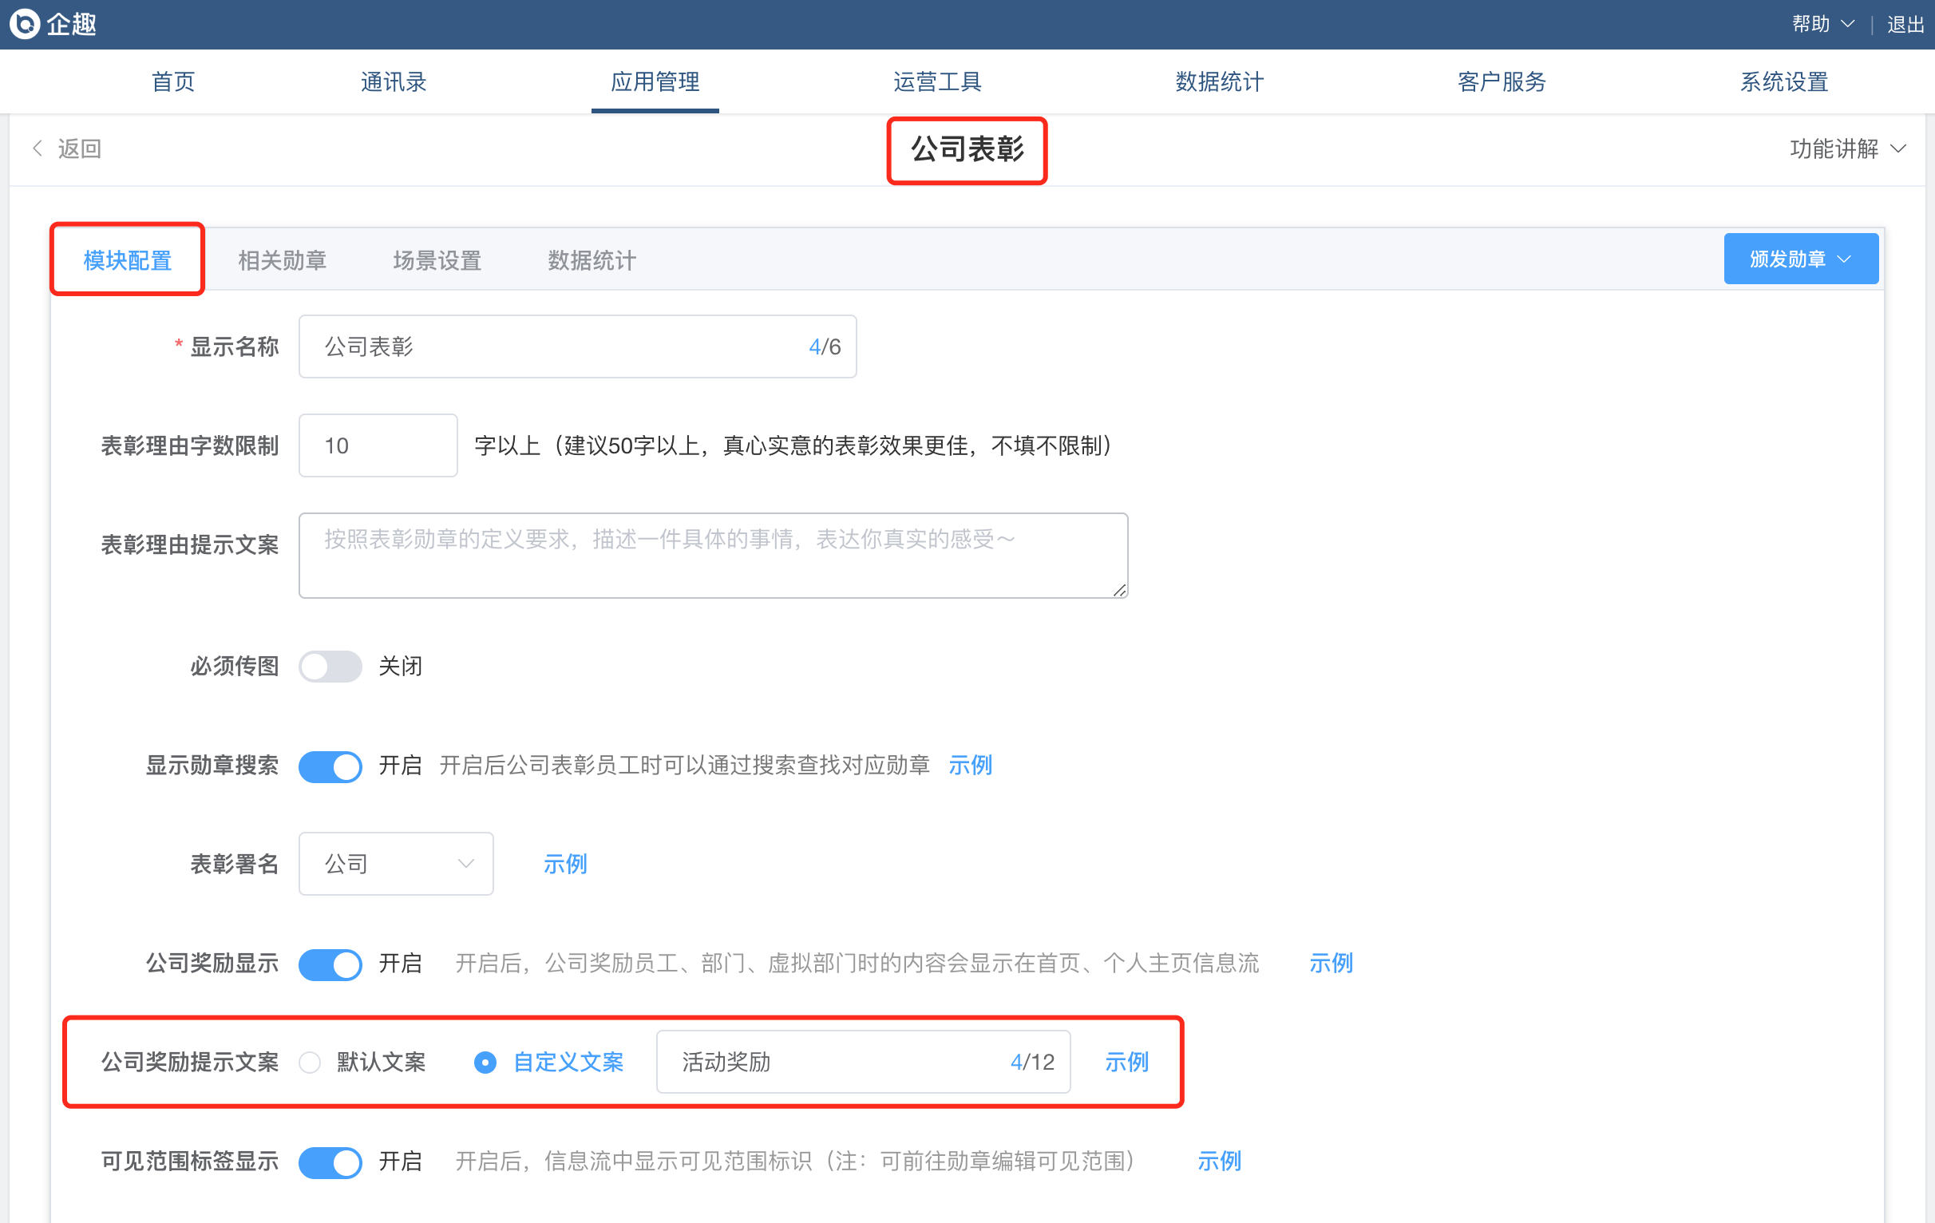
Task: Disable the 显示勋章搜索 switch
Action: tap(330, 766)
